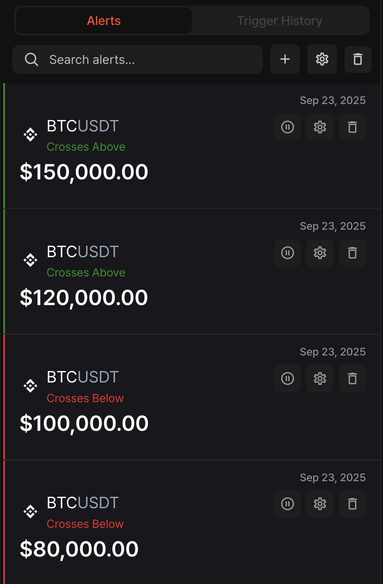Configure the $100,000.00 alert via gear
This screenshot has height=584, width=383.
click(320, 379)
